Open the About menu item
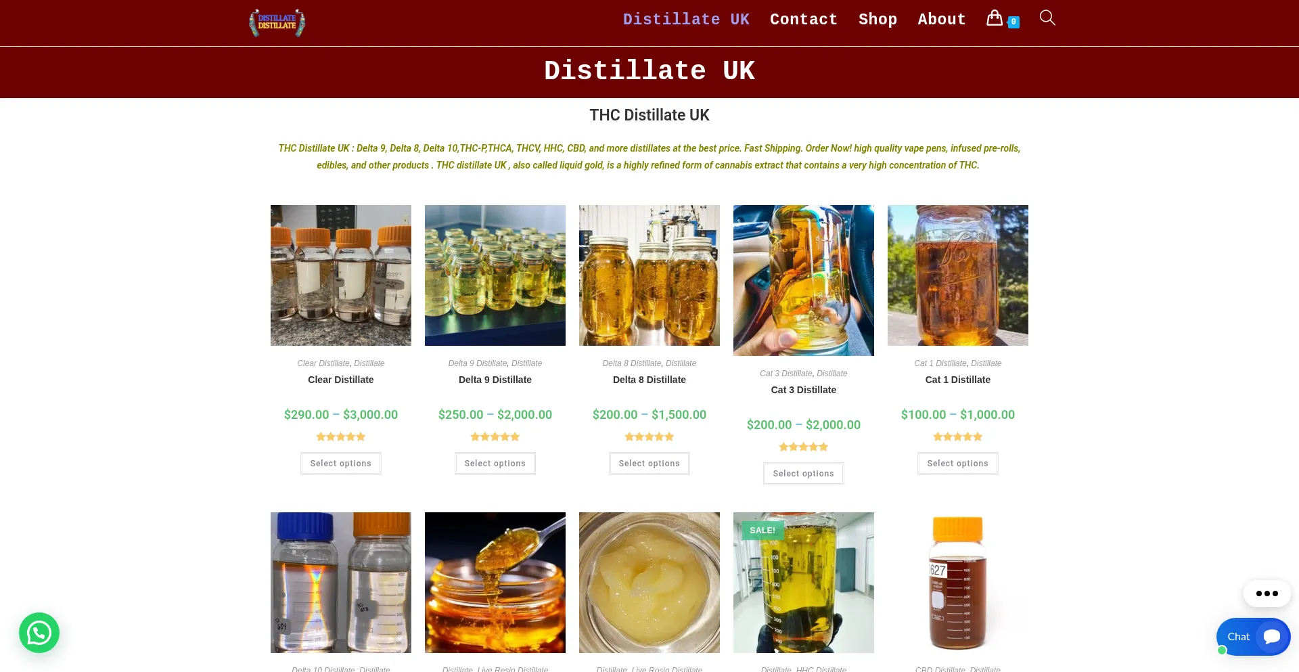This screenshot has height=672, width=1299. point(941,20)
